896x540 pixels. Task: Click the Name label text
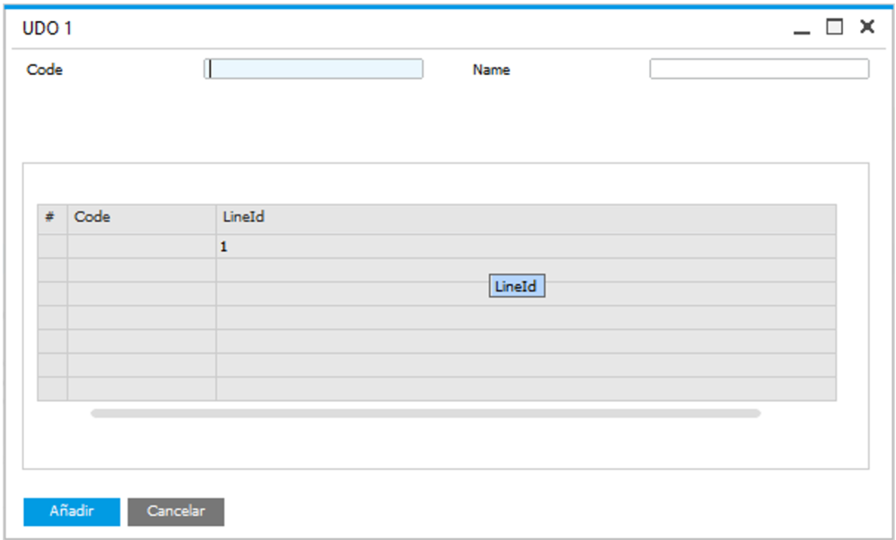coord(490,69)
